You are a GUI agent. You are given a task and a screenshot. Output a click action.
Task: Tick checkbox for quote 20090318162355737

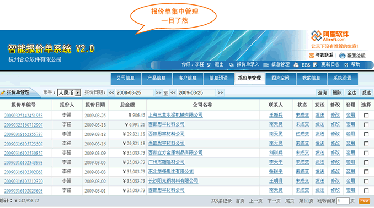[x=366, y=134]
